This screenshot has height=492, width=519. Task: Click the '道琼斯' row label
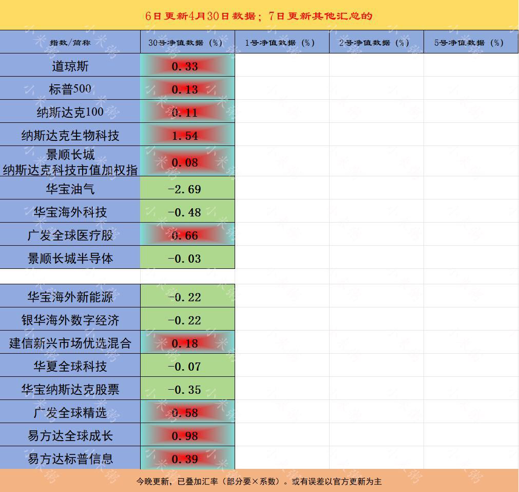70,65
